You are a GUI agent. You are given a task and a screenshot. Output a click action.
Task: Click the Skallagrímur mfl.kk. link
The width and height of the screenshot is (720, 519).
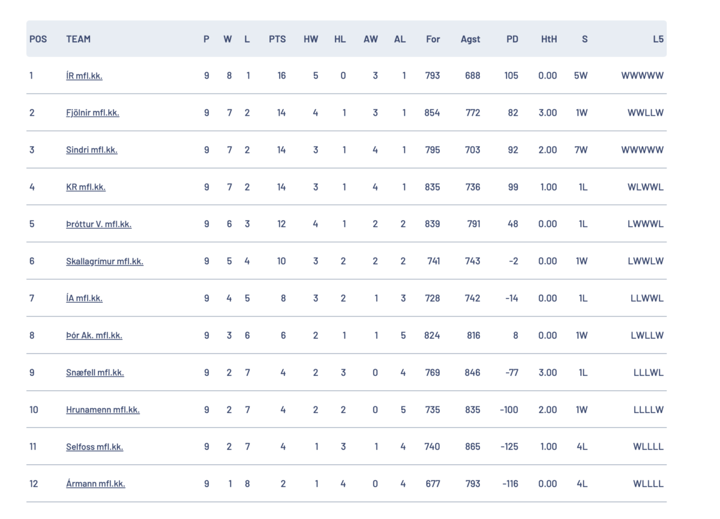click(104, 261)
